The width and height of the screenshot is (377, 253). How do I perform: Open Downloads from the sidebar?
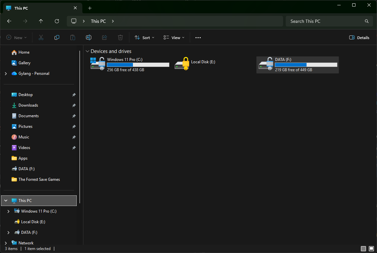pyautogui.click(x=28, y=105)
